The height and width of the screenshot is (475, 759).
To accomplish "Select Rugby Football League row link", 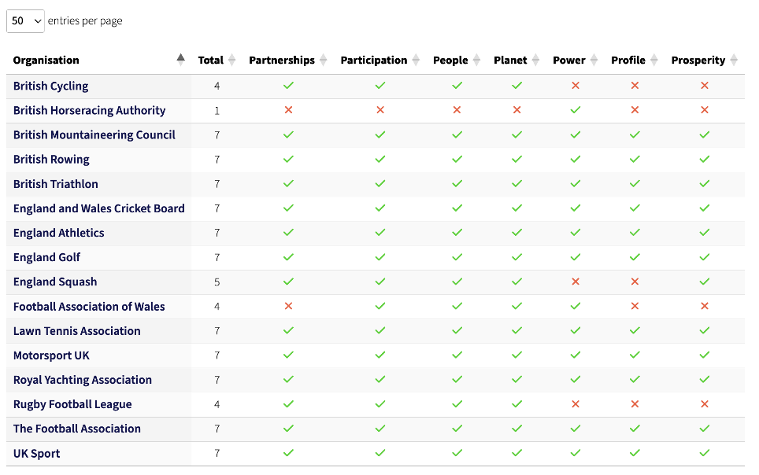I will pos(72,404).
